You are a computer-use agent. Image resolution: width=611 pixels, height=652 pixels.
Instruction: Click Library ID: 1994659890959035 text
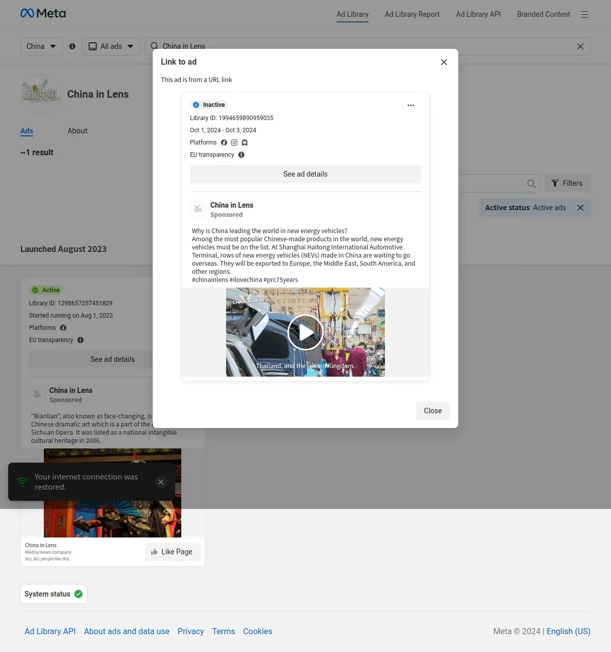click(x=232, y=118)
